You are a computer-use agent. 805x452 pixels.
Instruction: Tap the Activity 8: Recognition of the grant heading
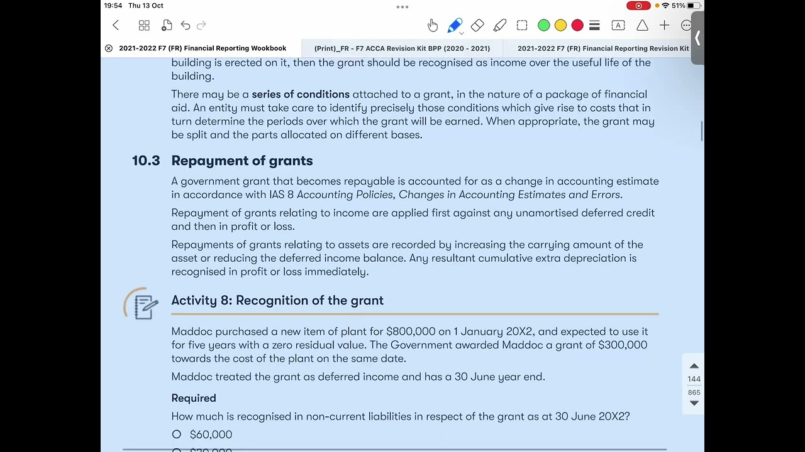pyautogui.click(x=277, y=301)
